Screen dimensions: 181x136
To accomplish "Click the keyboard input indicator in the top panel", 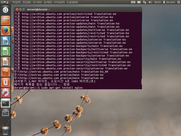I will [133, 2].
